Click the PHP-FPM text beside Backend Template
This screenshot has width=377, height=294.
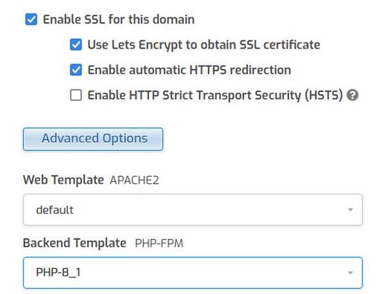pyautogui.click(x=159, y=243)
